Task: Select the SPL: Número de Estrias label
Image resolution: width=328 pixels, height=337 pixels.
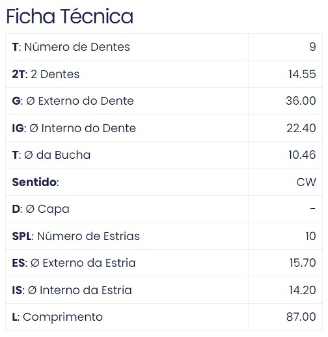Action: (x=76, y=236)
